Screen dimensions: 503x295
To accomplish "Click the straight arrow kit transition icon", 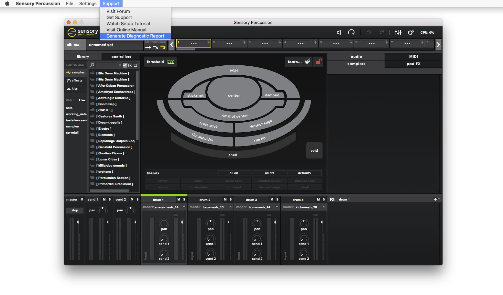I will point(148,47).
